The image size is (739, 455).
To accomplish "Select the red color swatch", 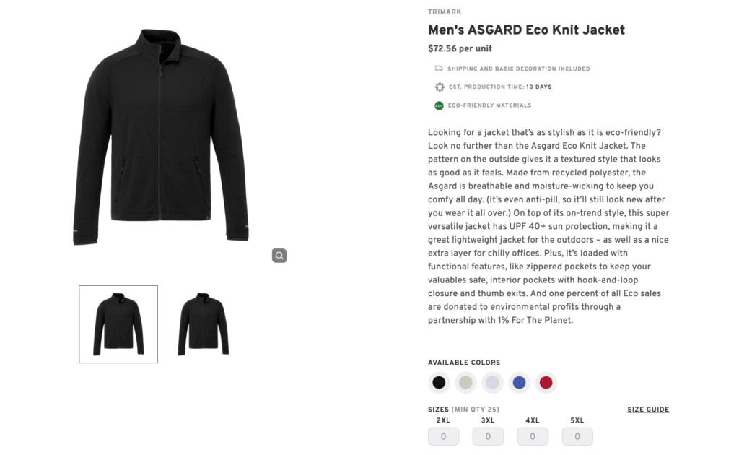I will 546,382.
